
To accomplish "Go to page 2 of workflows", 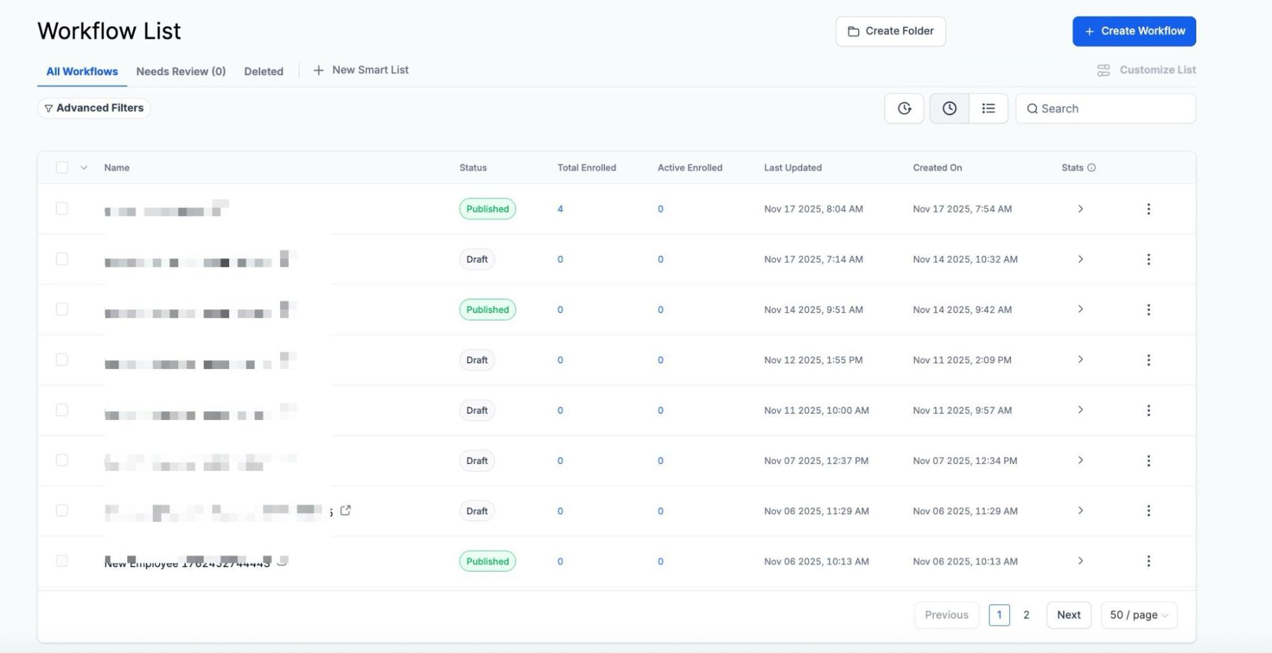I will pos(1026,615).
